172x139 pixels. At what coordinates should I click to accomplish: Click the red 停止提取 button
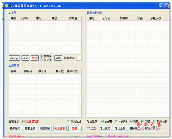60,128
